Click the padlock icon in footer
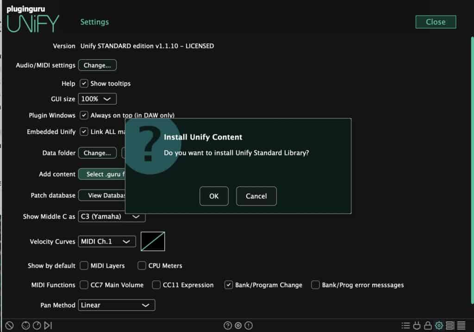The height and width of the screenshot is (332, 474). click(428, 326)
